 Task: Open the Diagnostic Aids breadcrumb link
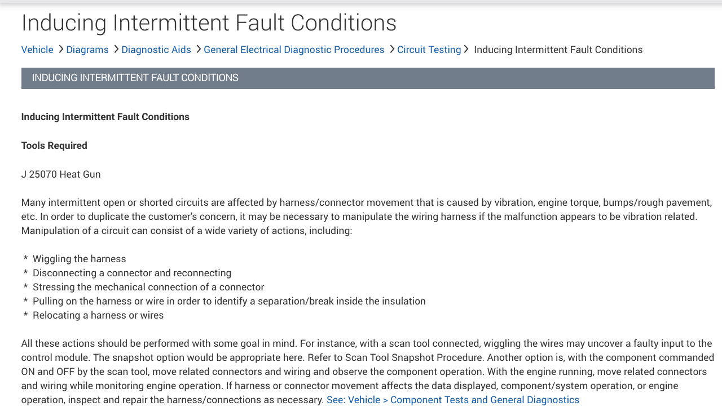[156, 50]
